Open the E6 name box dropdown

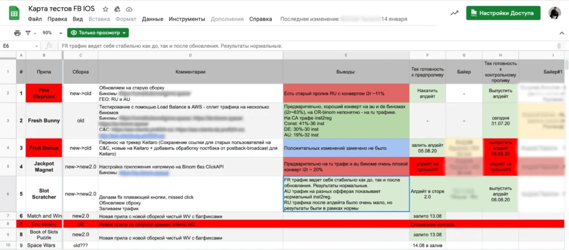37,47
